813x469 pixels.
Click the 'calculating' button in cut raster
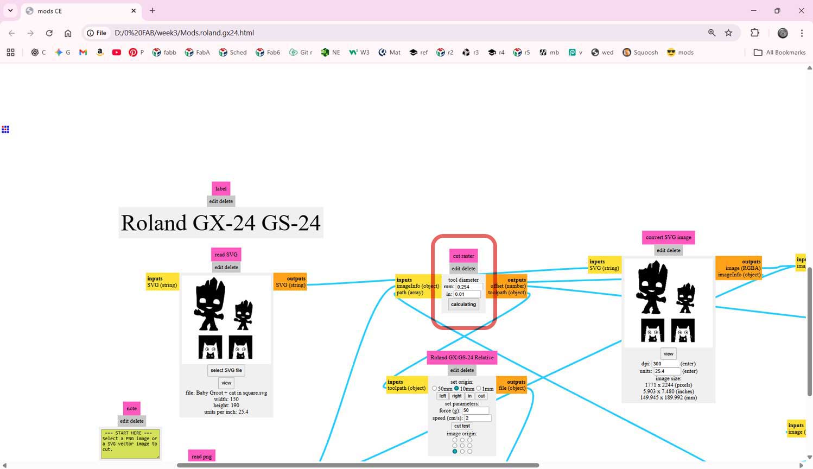[463, 305]
